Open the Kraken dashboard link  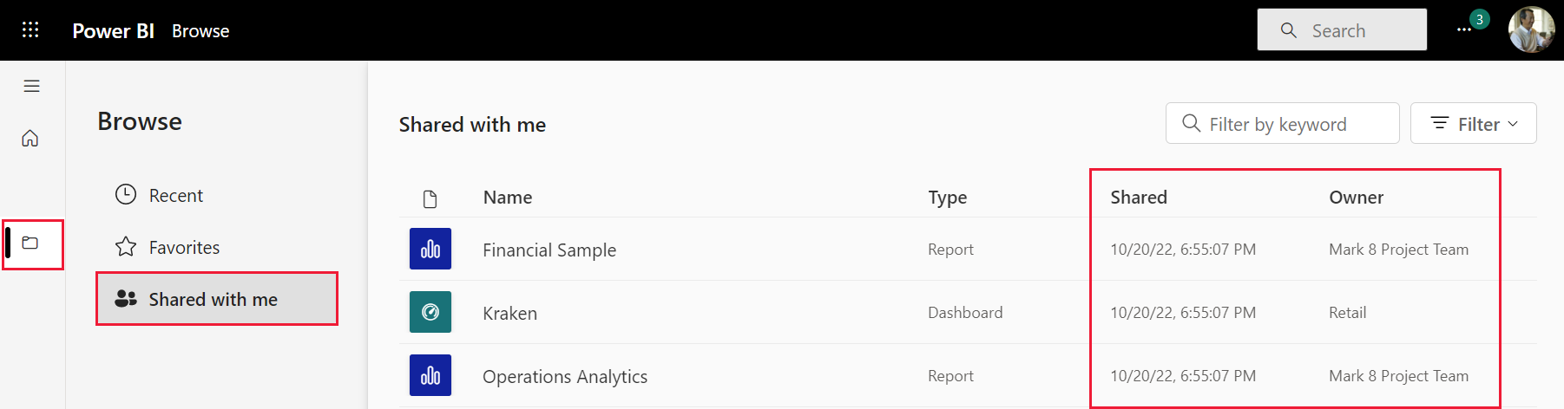pos(510,314)
